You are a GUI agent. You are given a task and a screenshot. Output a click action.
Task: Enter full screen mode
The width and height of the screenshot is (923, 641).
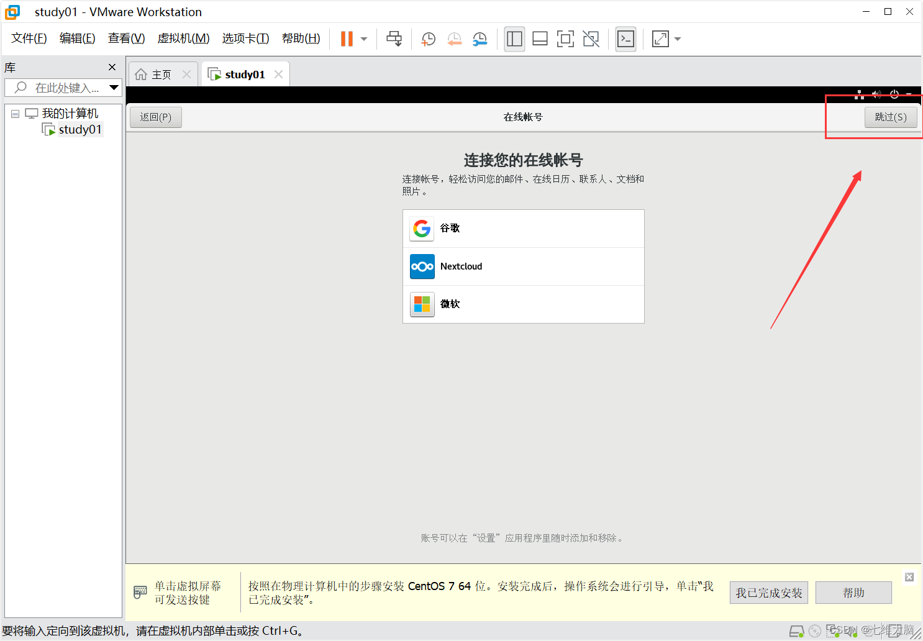click(565, 39)
